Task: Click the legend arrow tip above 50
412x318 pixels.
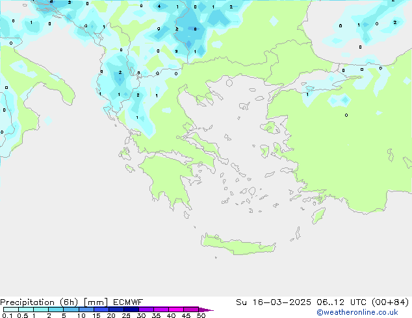Action: pos(206,310)
